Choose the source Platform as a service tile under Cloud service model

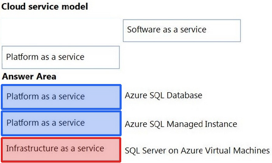61,57
